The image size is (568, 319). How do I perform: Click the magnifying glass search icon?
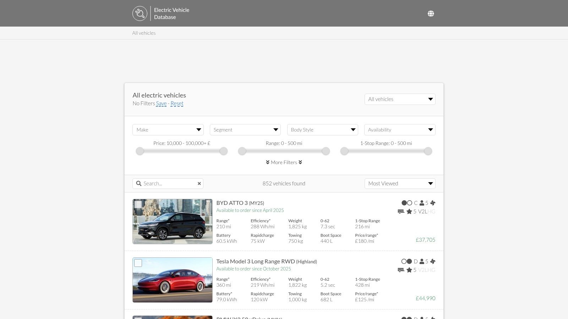tap(139, 184)
